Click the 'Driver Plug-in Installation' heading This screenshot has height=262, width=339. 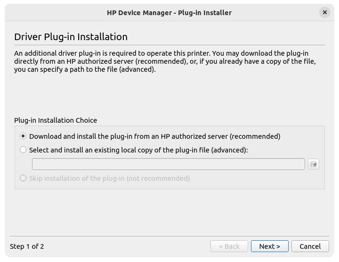(x=71, y=37)
